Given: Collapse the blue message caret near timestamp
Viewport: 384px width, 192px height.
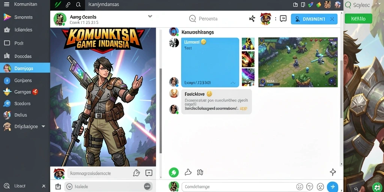Looking at the screenshot, I should [x=233, y=83].
